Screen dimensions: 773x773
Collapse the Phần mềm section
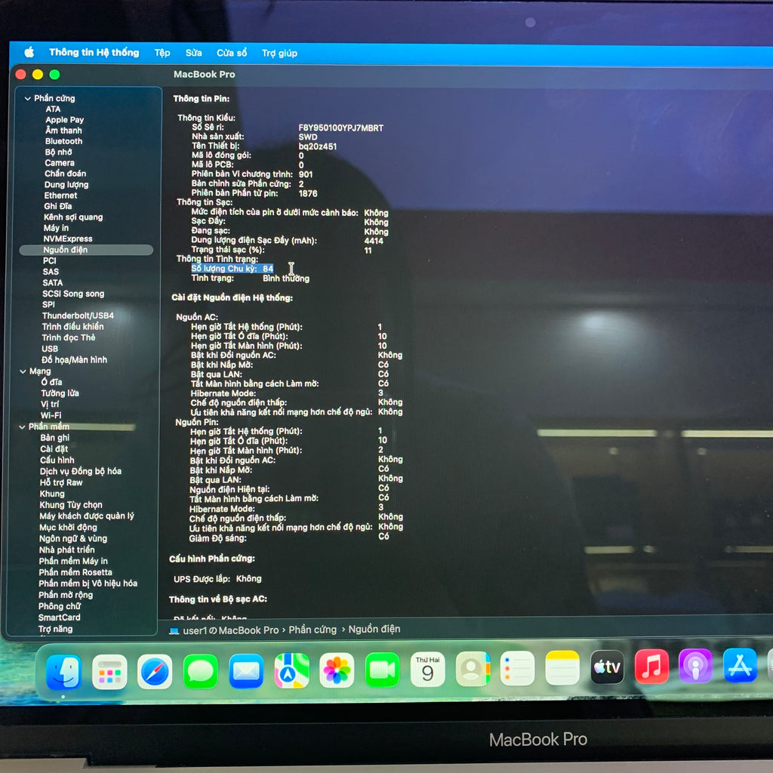pyautogui.click(x=22, y=427)
